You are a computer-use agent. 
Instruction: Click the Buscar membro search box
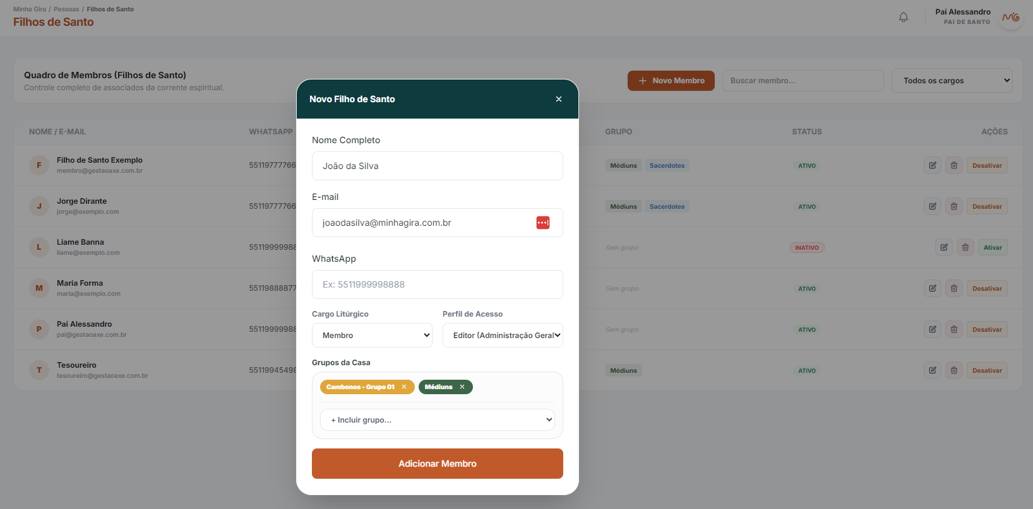(x=803, y=81)
